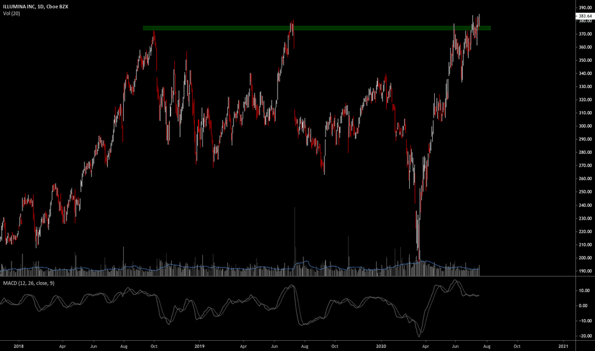Click the 310.00 price axis label
595x351 pixels.
click(585, 113)
